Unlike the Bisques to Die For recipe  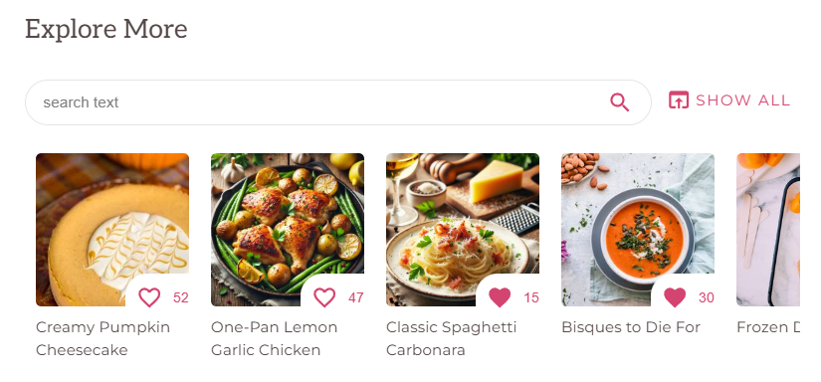[x=675, y=297]
